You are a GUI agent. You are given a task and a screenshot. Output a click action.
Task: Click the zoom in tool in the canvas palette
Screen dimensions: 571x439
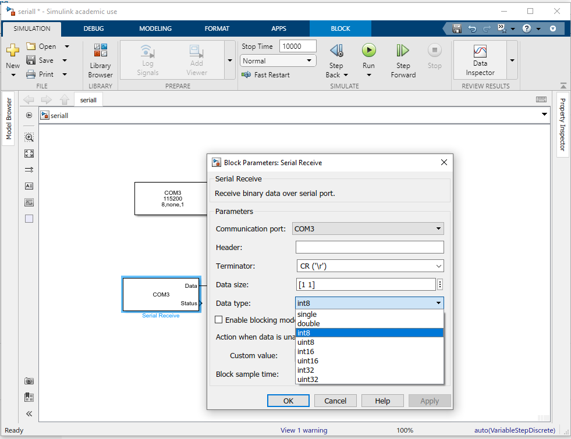[29, 137]
